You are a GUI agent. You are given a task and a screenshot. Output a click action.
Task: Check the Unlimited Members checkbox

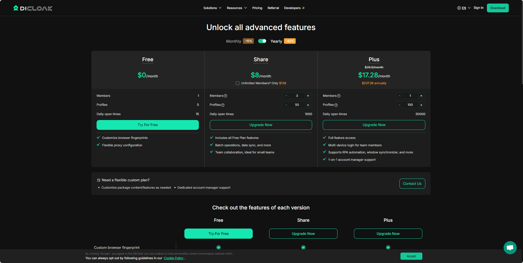coord(237,83)
